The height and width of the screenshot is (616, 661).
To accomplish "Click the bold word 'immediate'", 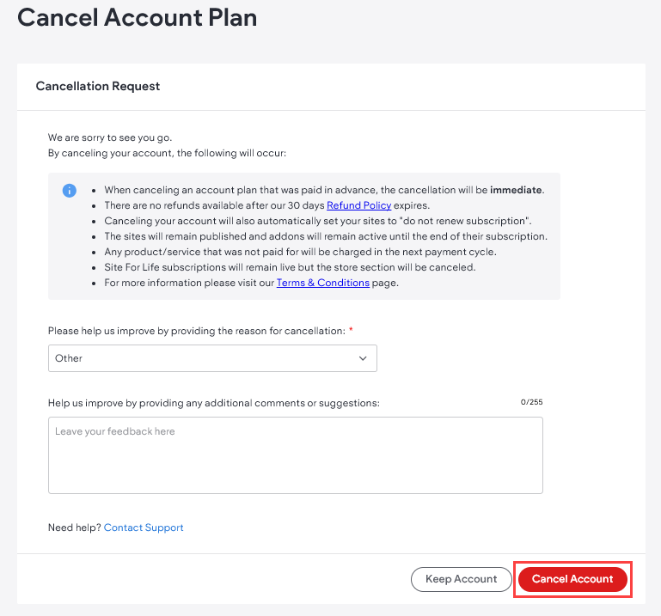I will tap(516, 190).
